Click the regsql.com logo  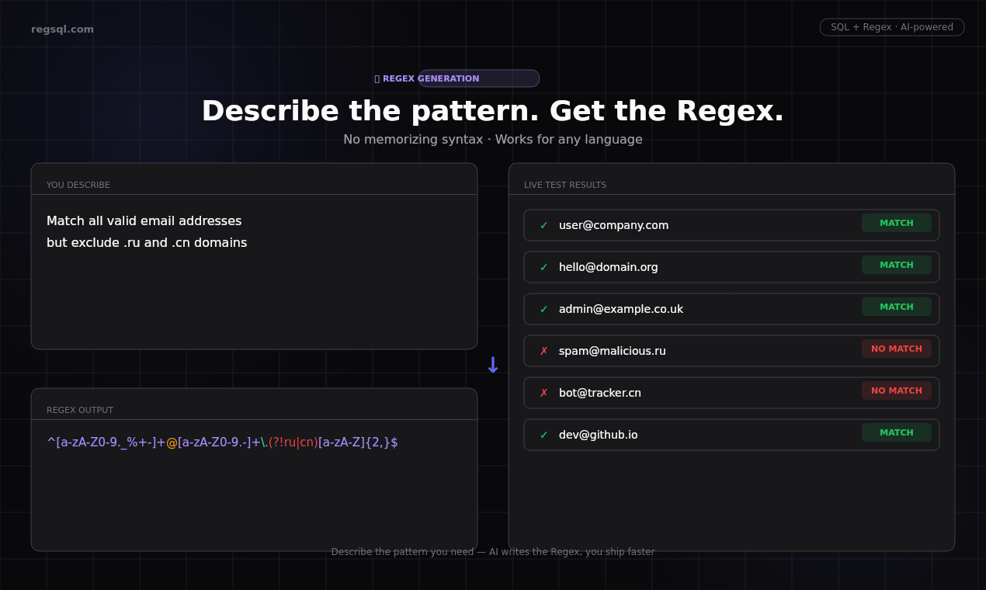point(62,29)
